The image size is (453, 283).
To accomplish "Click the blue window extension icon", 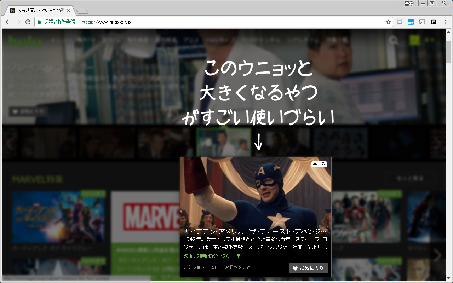I will 411,22.
